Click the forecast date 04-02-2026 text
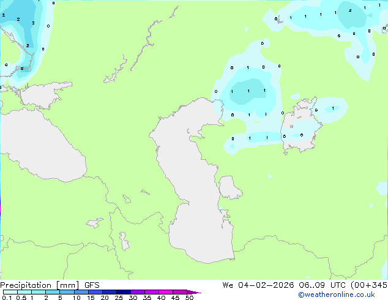This screenshot has width=388, height=300. [x=266, y=285]
